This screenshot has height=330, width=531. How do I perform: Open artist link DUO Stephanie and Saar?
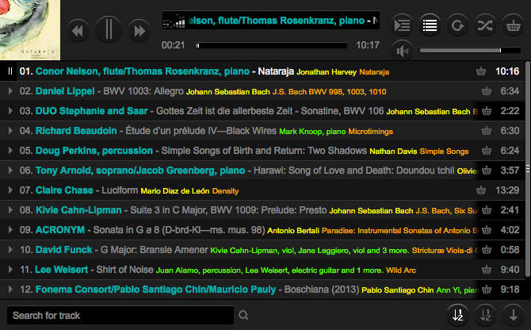tap(91, 111)
